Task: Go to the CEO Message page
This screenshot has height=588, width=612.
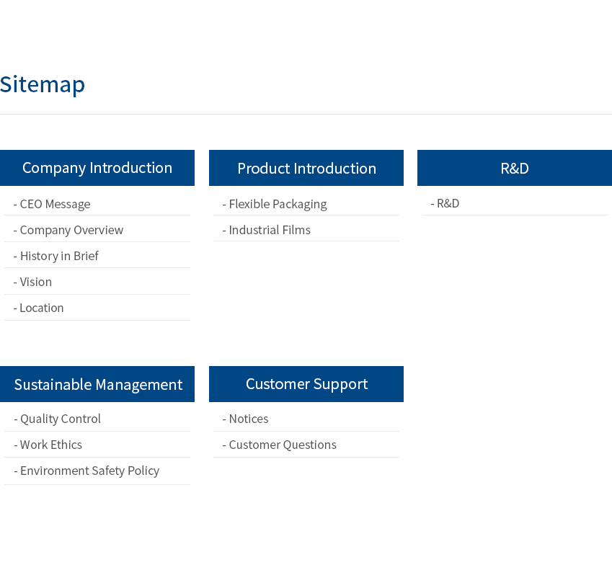Action: click(52, 204)
